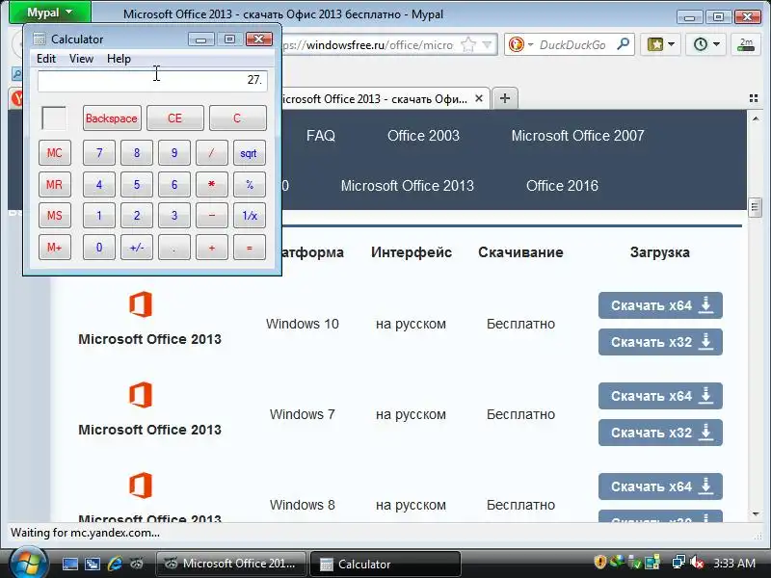771x578 pixels.
Task: Open the tab groups grid icon
Action: 754,98
